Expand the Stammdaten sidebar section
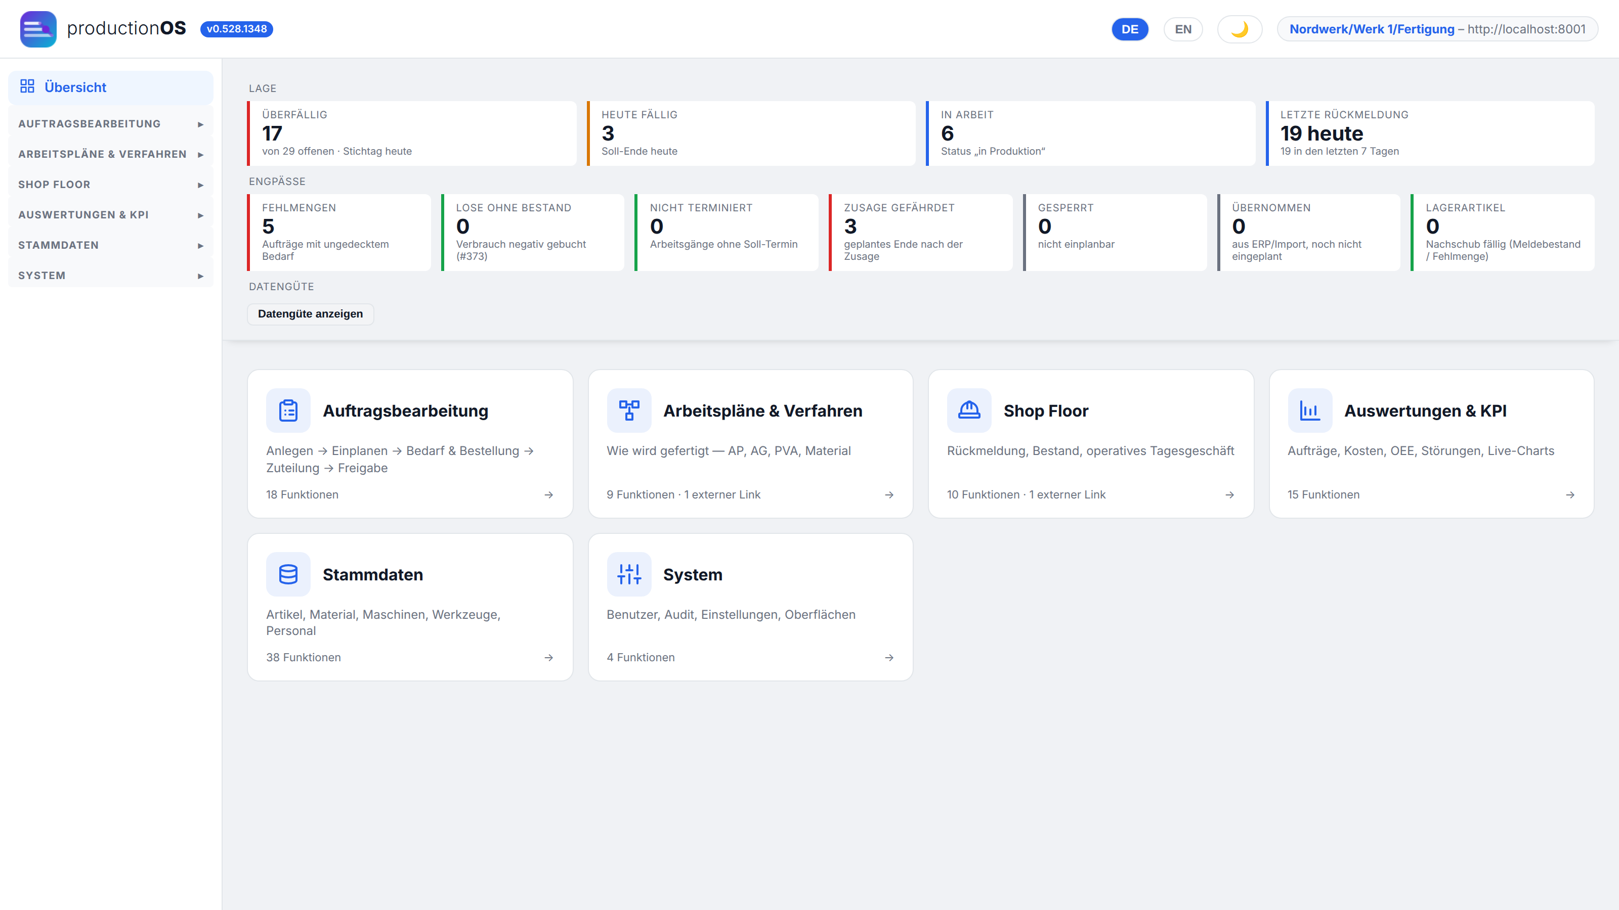This screenshot has width=1619, height=910. click(x=111, y=245)
